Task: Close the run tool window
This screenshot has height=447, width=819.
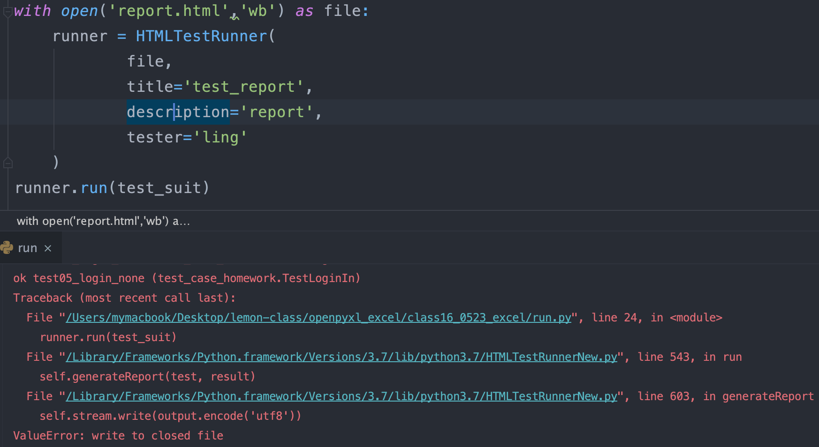Action: click(47, 248)
